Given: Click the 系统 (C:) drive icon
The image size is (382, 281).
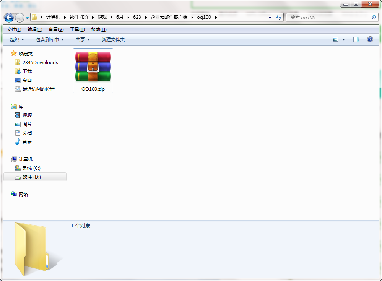Looking at the screenshot, I should pos(17,168).
